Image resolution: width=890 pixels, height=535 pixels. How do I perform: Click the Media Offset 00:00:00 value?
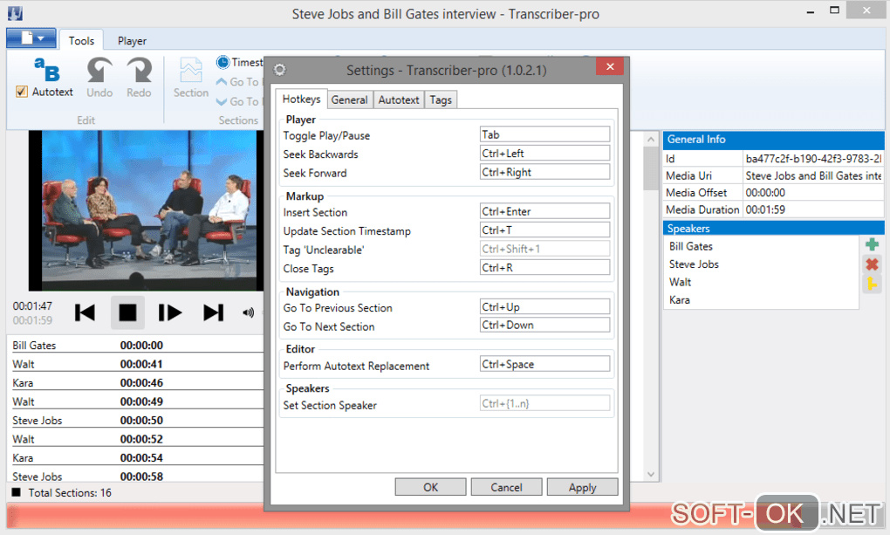click(813, 193)
